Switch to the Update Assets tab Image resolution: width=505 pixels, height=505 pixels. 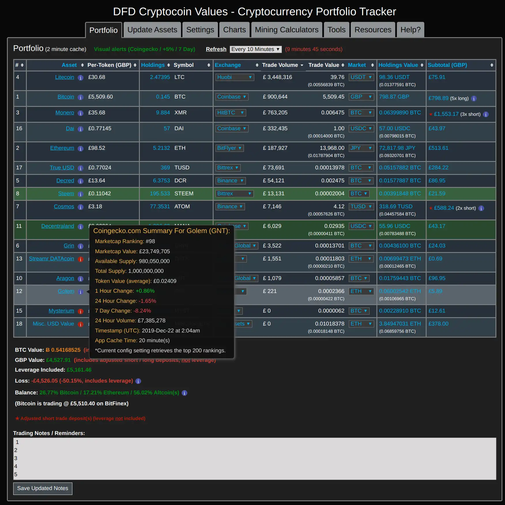(x=152, y=30)
